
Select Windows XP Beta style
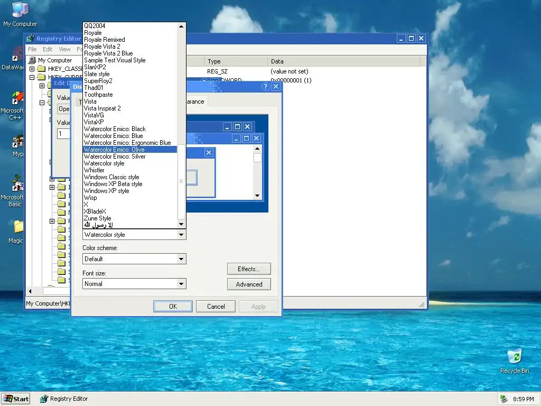coord(130,184)
